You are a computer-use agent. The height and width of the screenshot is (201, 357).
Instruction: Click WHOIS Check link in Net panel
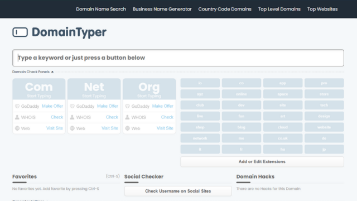112,117
